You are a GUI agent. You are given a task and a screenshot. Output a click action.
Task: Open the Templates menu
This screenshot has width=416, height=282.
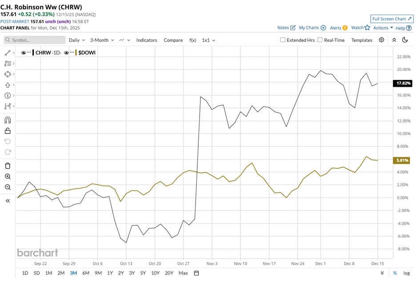pyautogui.click(x=362, y=40)
